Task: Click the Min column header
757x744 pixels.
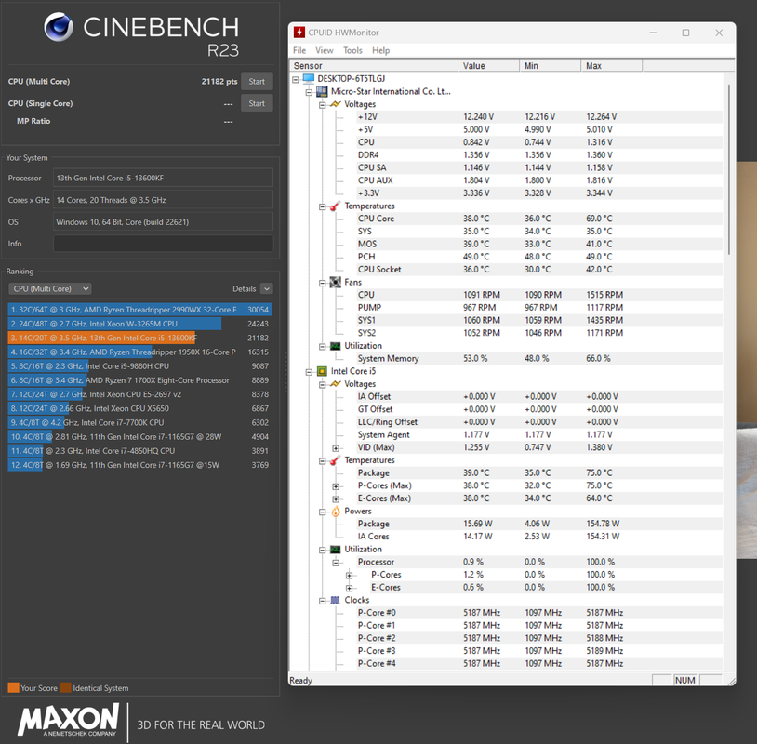Action: [x=550, y=66]
